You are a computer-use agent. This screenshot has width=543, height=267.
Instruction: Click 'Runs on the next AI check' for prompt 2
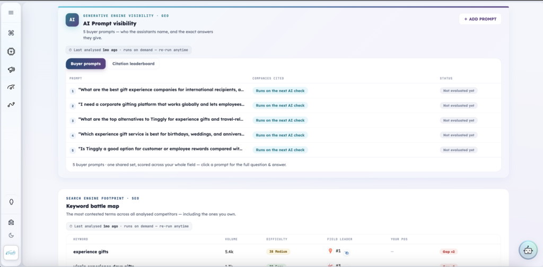(280, 105)
